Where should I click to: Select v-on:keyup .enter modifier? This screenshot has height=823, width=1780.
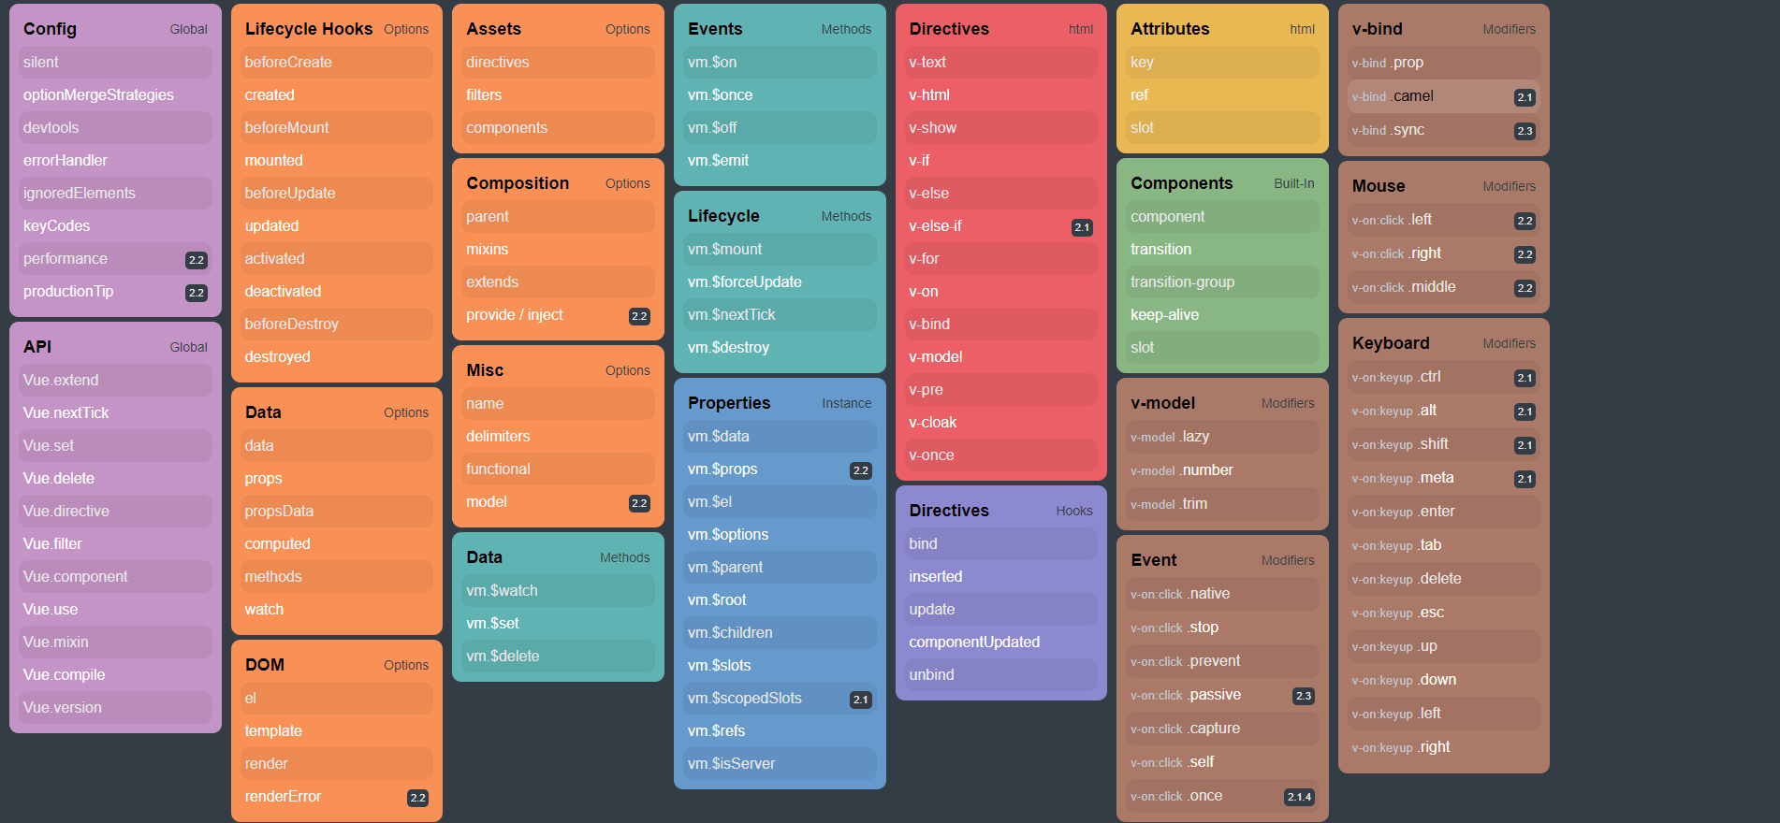point(1444,512)
